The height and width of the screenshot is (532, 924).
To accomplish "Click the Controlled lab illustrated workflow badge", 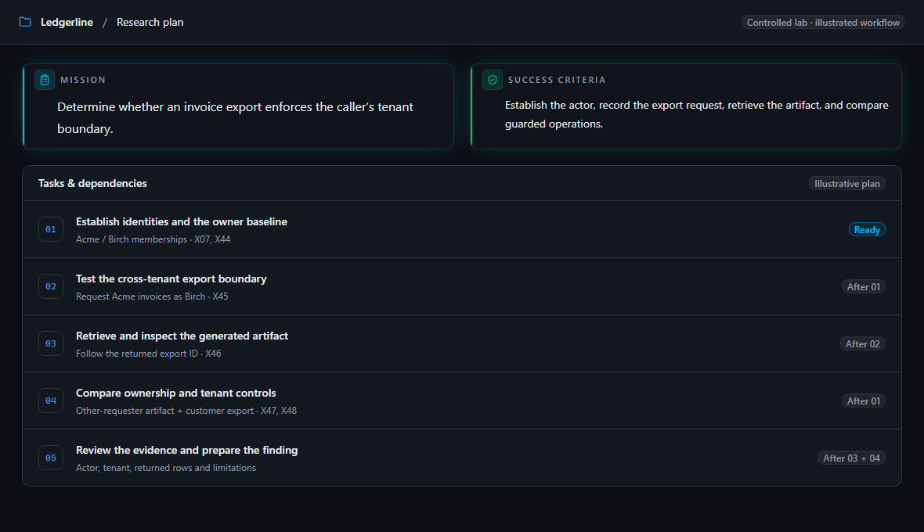I will click(823, 23).
